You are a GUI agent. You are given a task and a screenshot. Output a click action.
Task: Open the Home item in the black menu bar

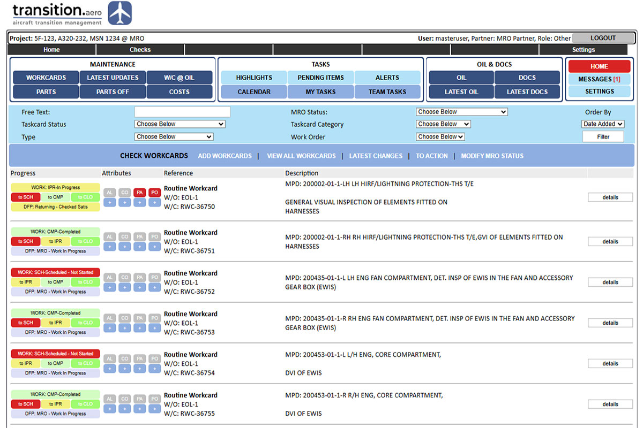pyautogui.click(x=51, y=50)
